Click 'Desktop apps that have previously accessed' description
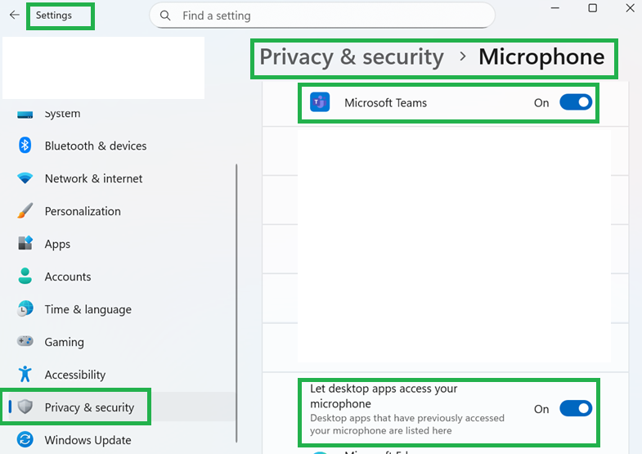This screenshot has width=642, height=454. 407,424
